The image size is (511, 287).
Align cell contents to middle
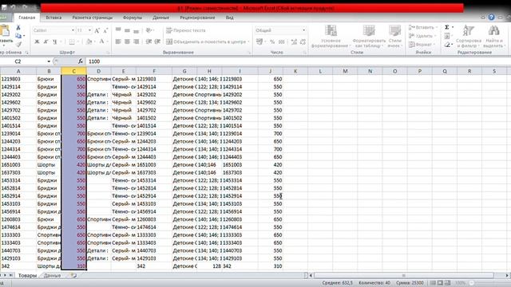point(127,30)
